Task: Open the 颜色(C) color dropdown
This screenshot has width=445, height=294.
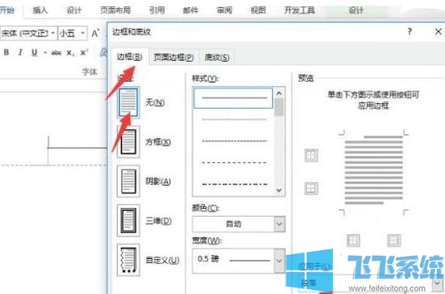Action: (239, 224)
